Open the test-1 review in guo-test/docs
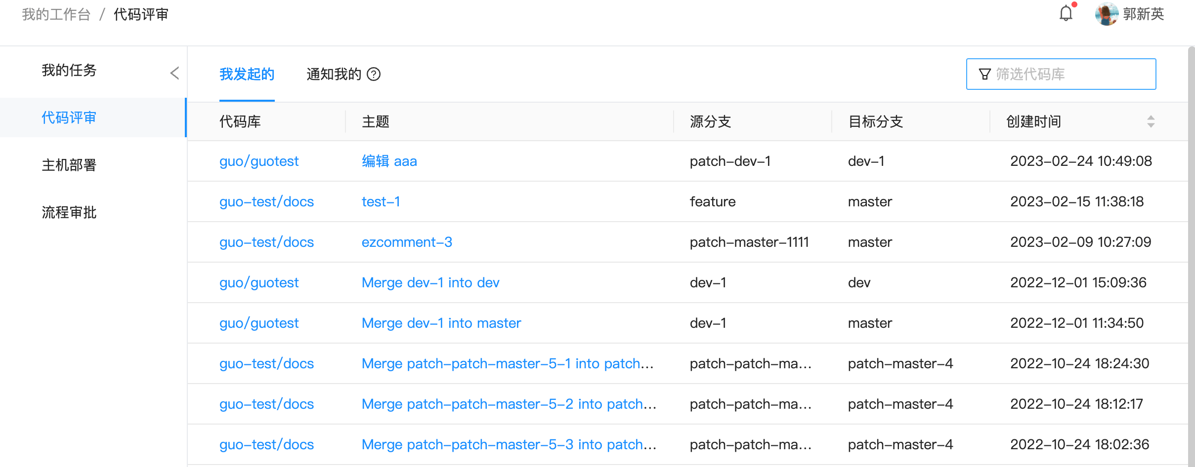Viewport: 1195px width, 467px height. (381, 201)
